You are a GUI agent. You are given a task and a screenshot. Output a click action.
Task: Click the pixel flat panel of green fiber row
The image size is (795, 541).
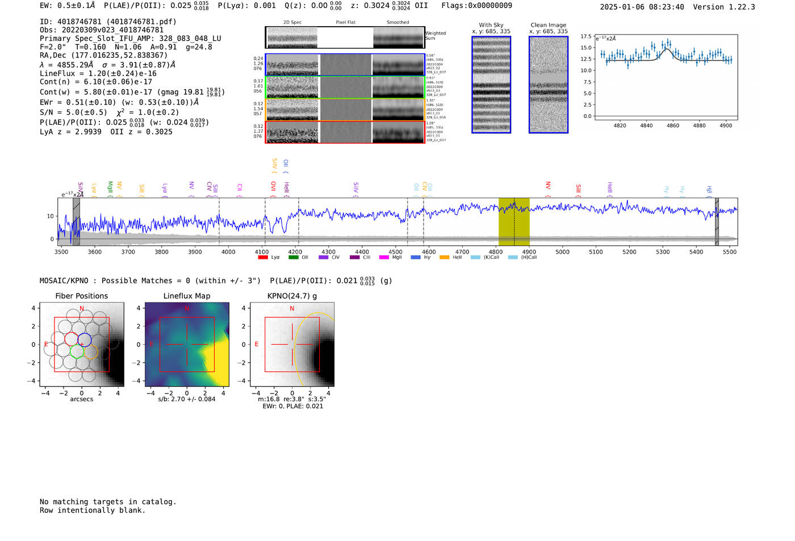pyautogui.click(x=346, y=87)
